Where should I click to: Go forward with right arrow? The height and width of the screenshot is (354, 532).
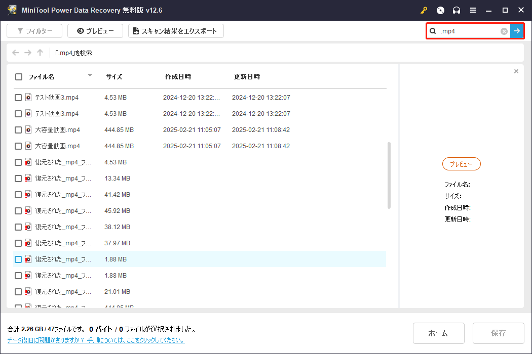28,53
